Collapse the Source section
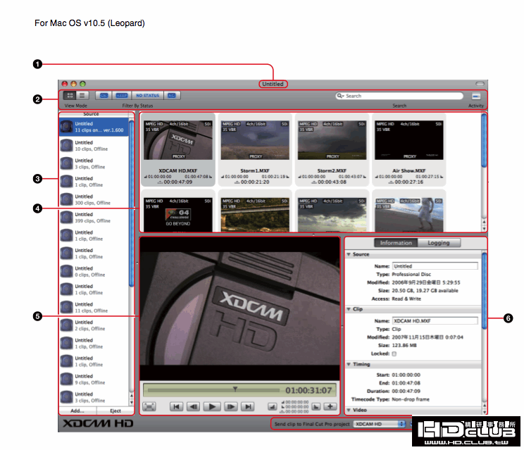This screenshot has height=450, width=524. [349, 254]
